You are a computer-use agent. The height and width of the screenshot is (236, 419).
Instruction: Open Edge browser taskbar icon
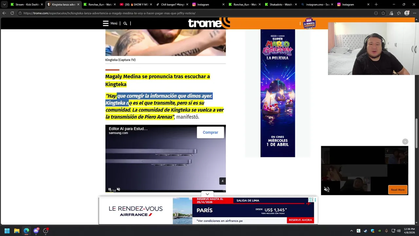coord(26,231)
